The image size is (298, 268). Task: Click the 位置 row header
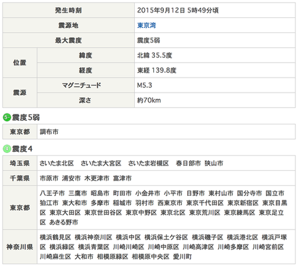pos(20,63)
